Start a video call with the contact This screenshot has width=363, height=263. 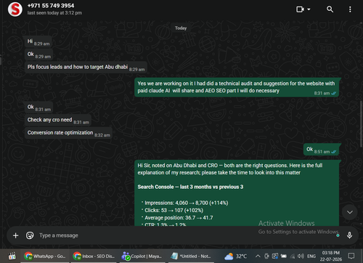300,9
